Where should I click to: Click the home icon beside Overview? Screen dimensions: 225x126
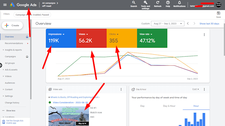[27, 37]
